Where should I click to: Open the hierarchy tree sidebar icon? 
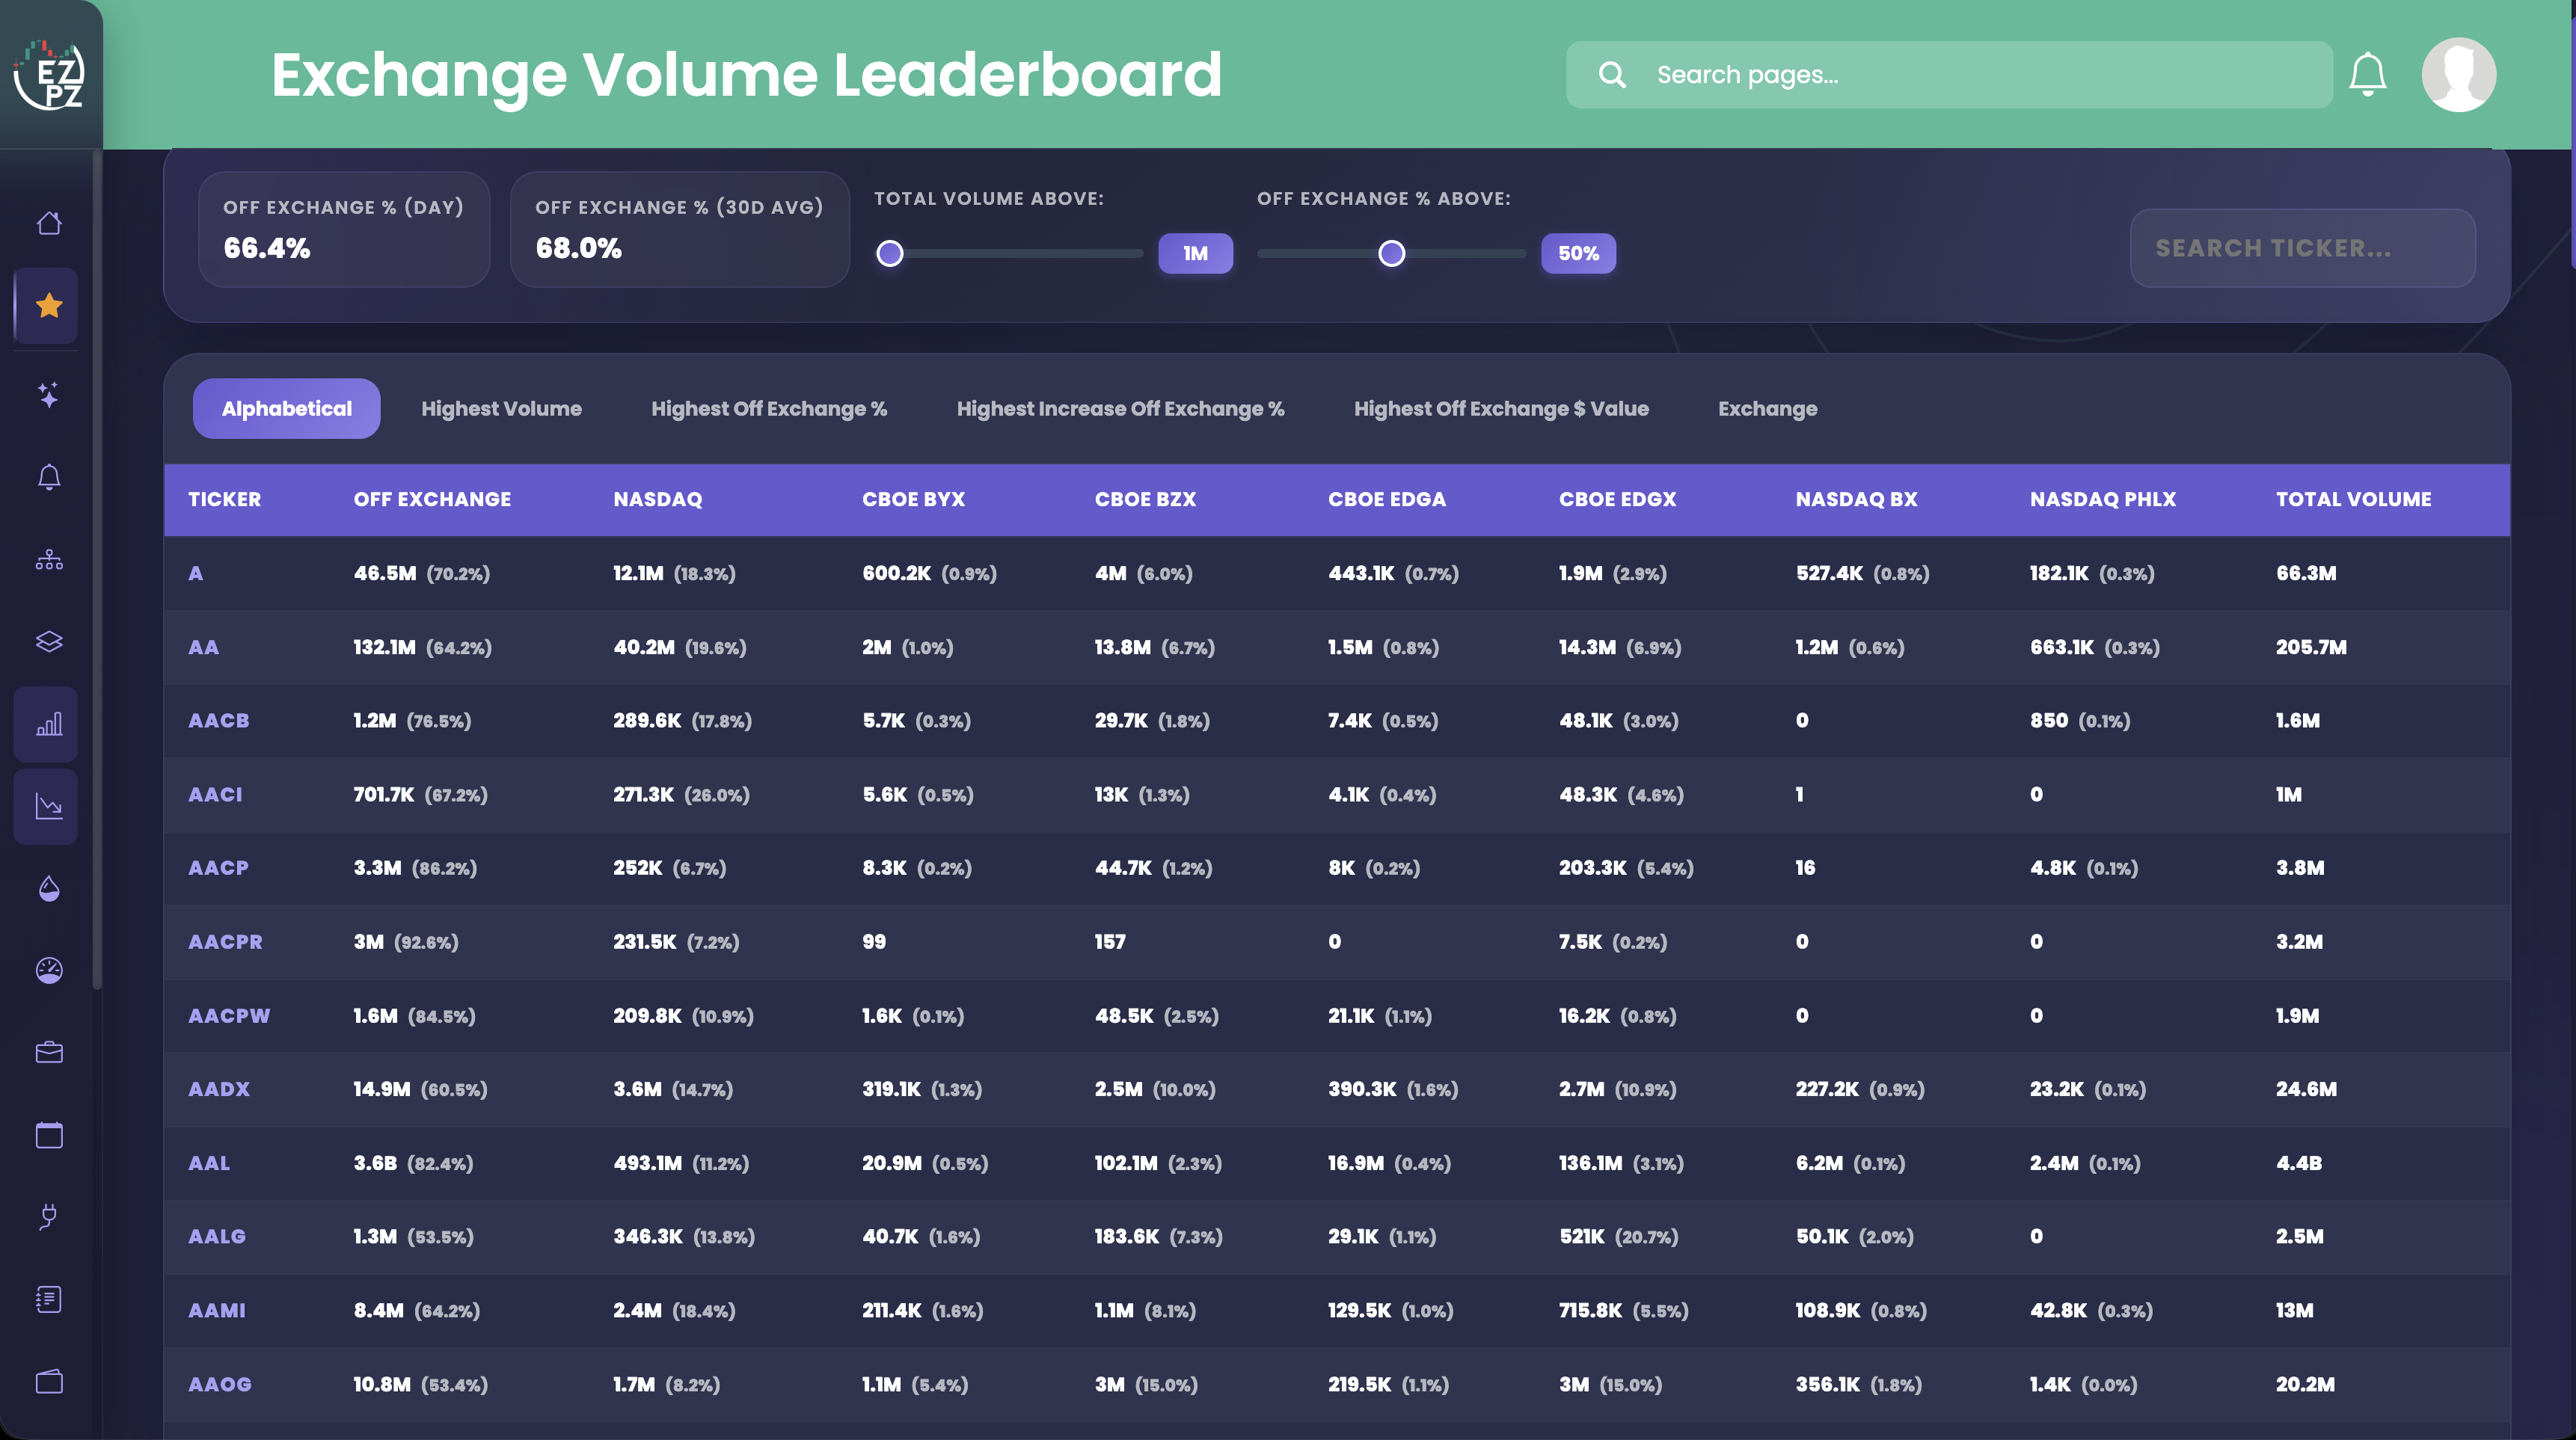coord(49,559)
